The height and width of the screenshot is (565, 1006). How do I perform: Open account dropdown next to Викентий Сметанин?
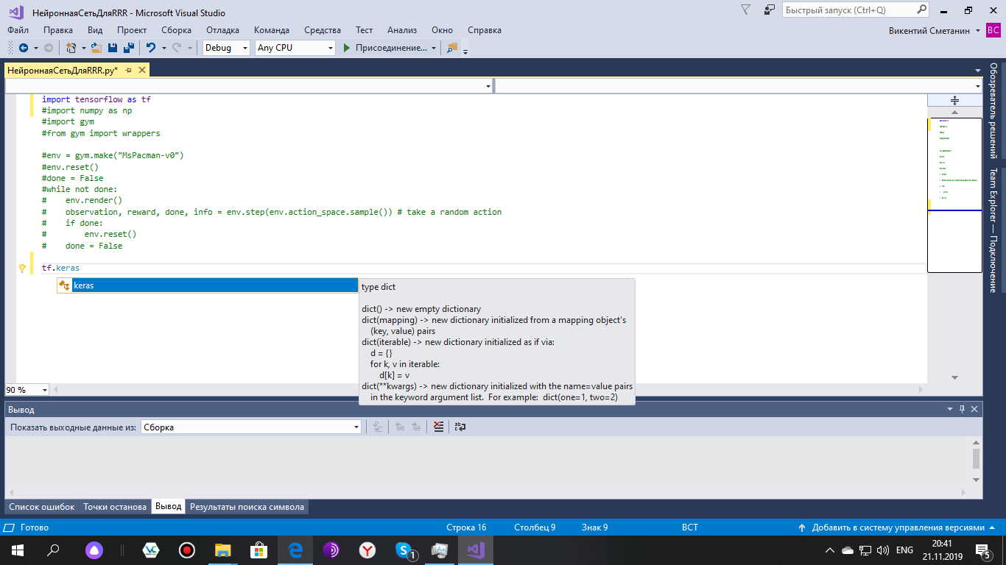(x=978, y=30)
